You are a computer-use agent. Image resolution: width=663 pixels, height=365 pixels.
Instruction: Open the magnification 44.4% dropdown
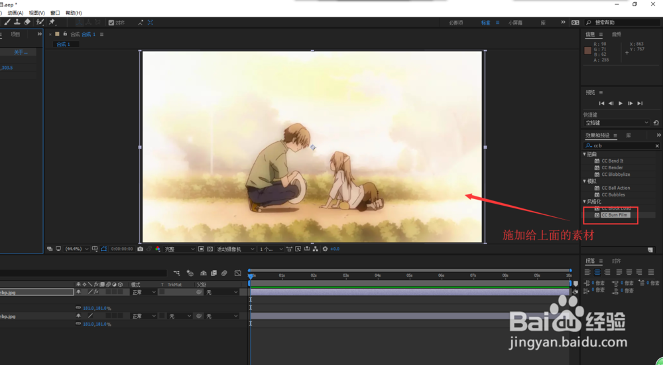[x=76, y=249]
